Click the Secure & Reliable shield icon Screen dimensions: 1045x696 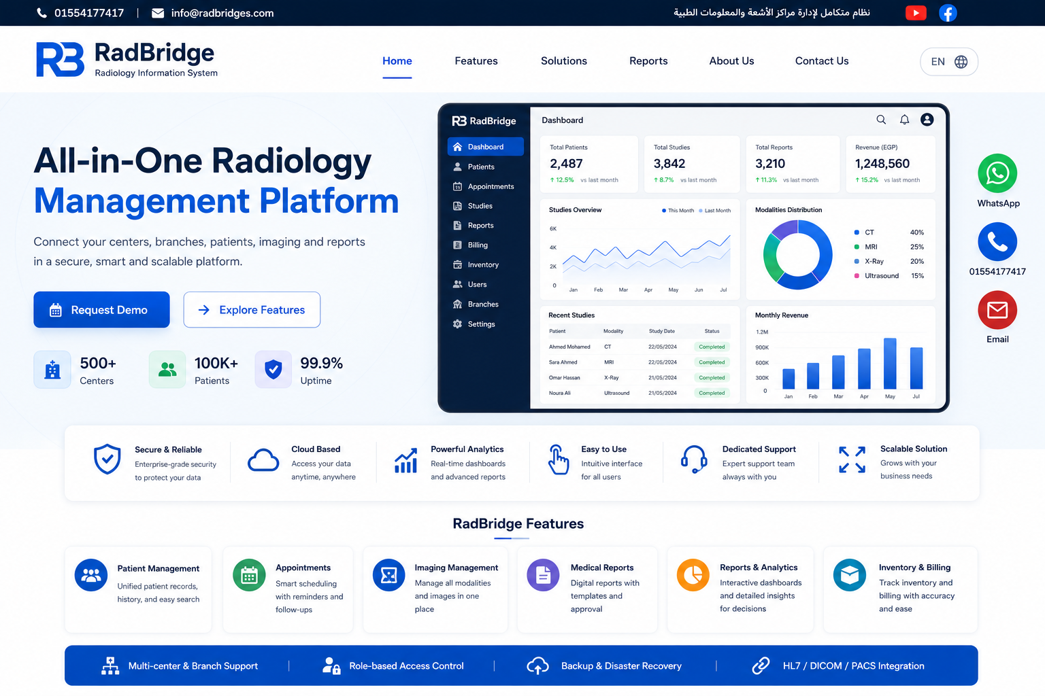click(107, 459)
